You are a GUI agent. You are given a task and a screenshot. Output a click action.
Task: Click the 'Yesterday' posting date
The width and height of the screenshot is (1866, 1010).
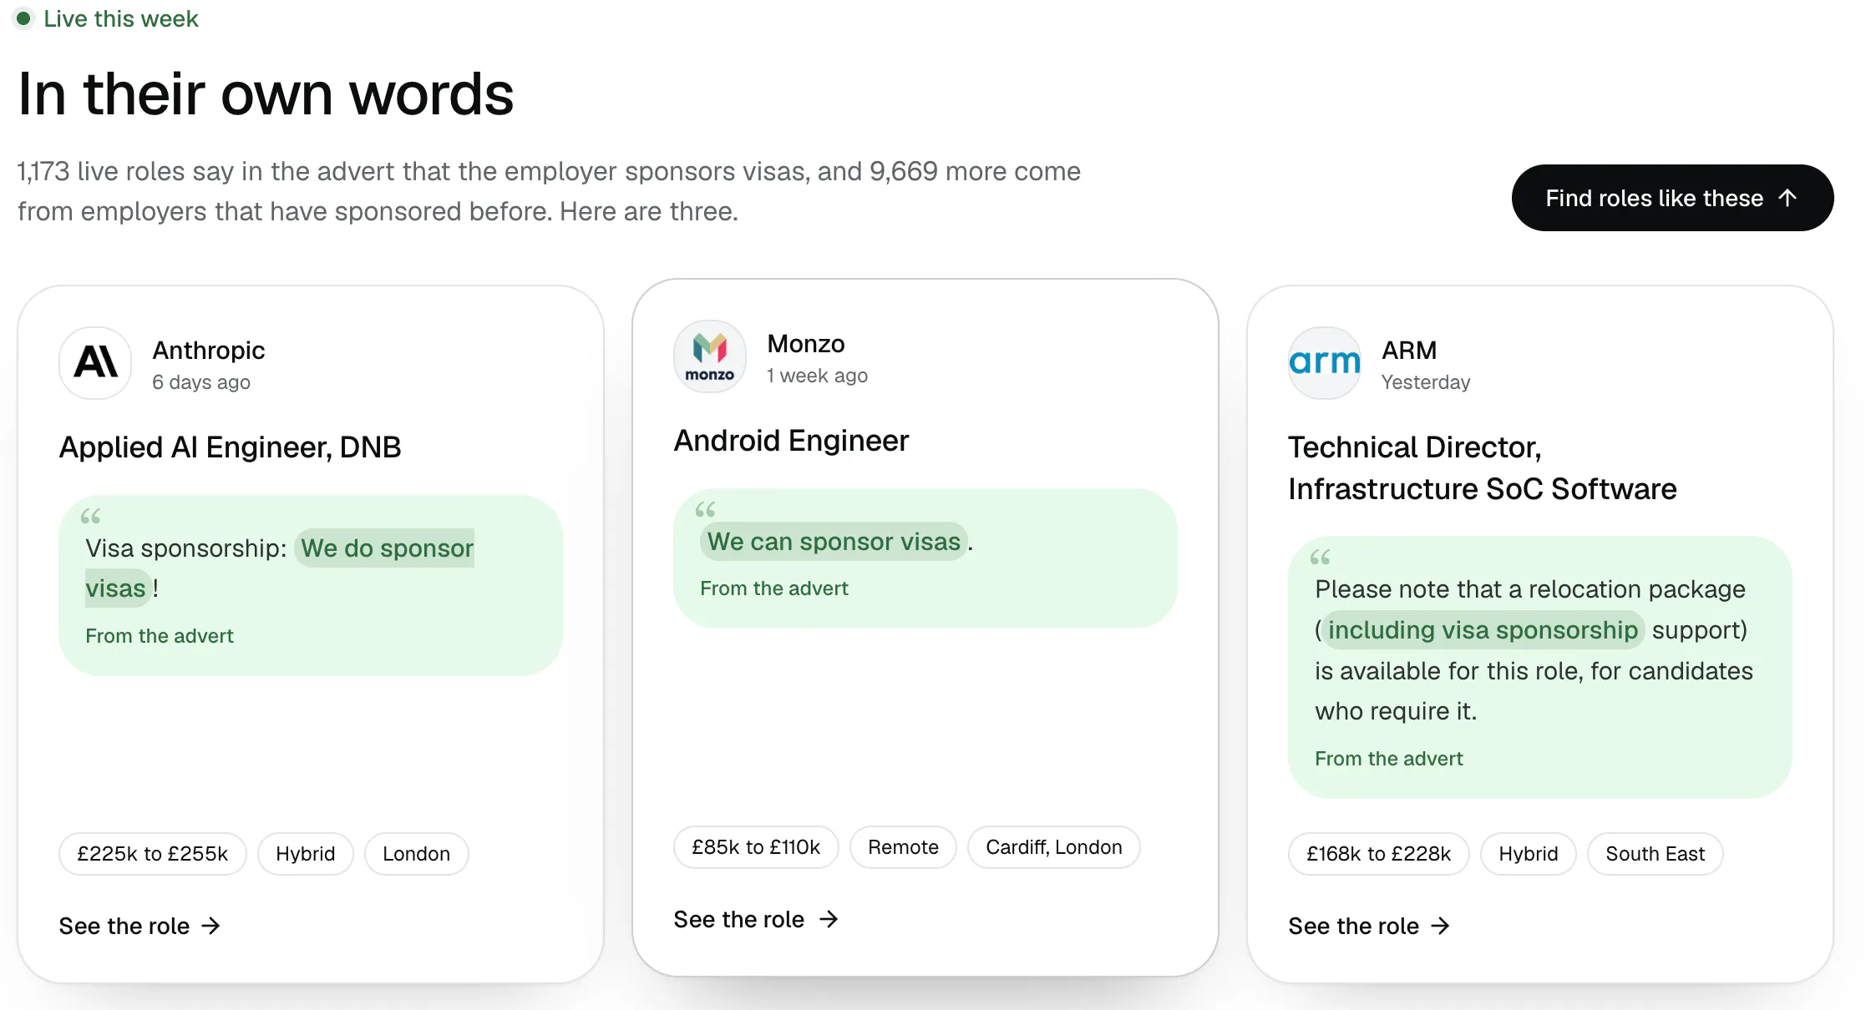1426,382
